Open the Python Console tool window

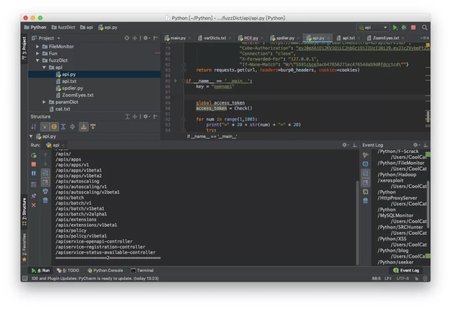click(x=105, y=270)
